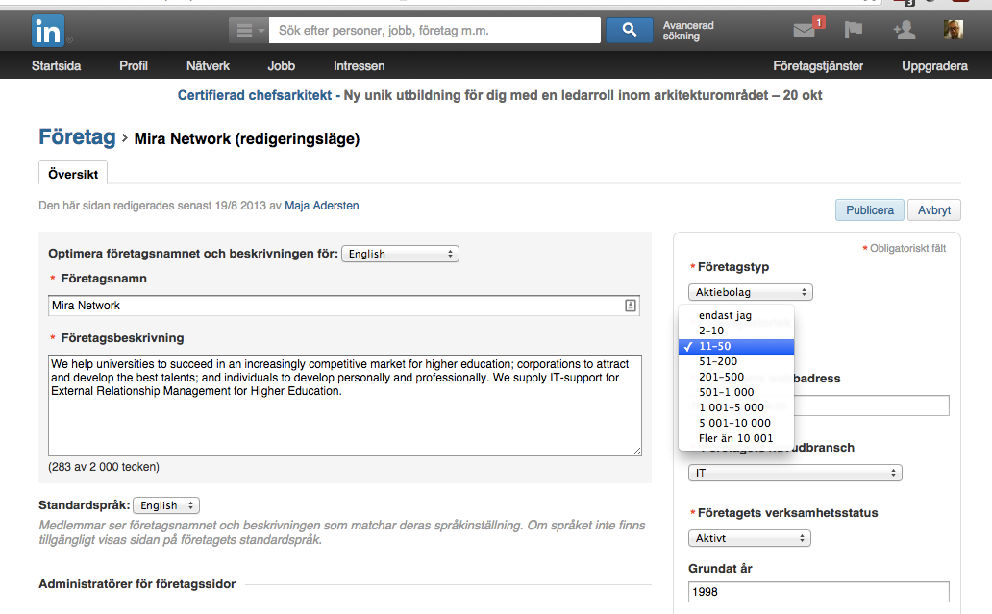Open Maja Adersten's profile link
The image size is (992, 614).
[321, 205]
